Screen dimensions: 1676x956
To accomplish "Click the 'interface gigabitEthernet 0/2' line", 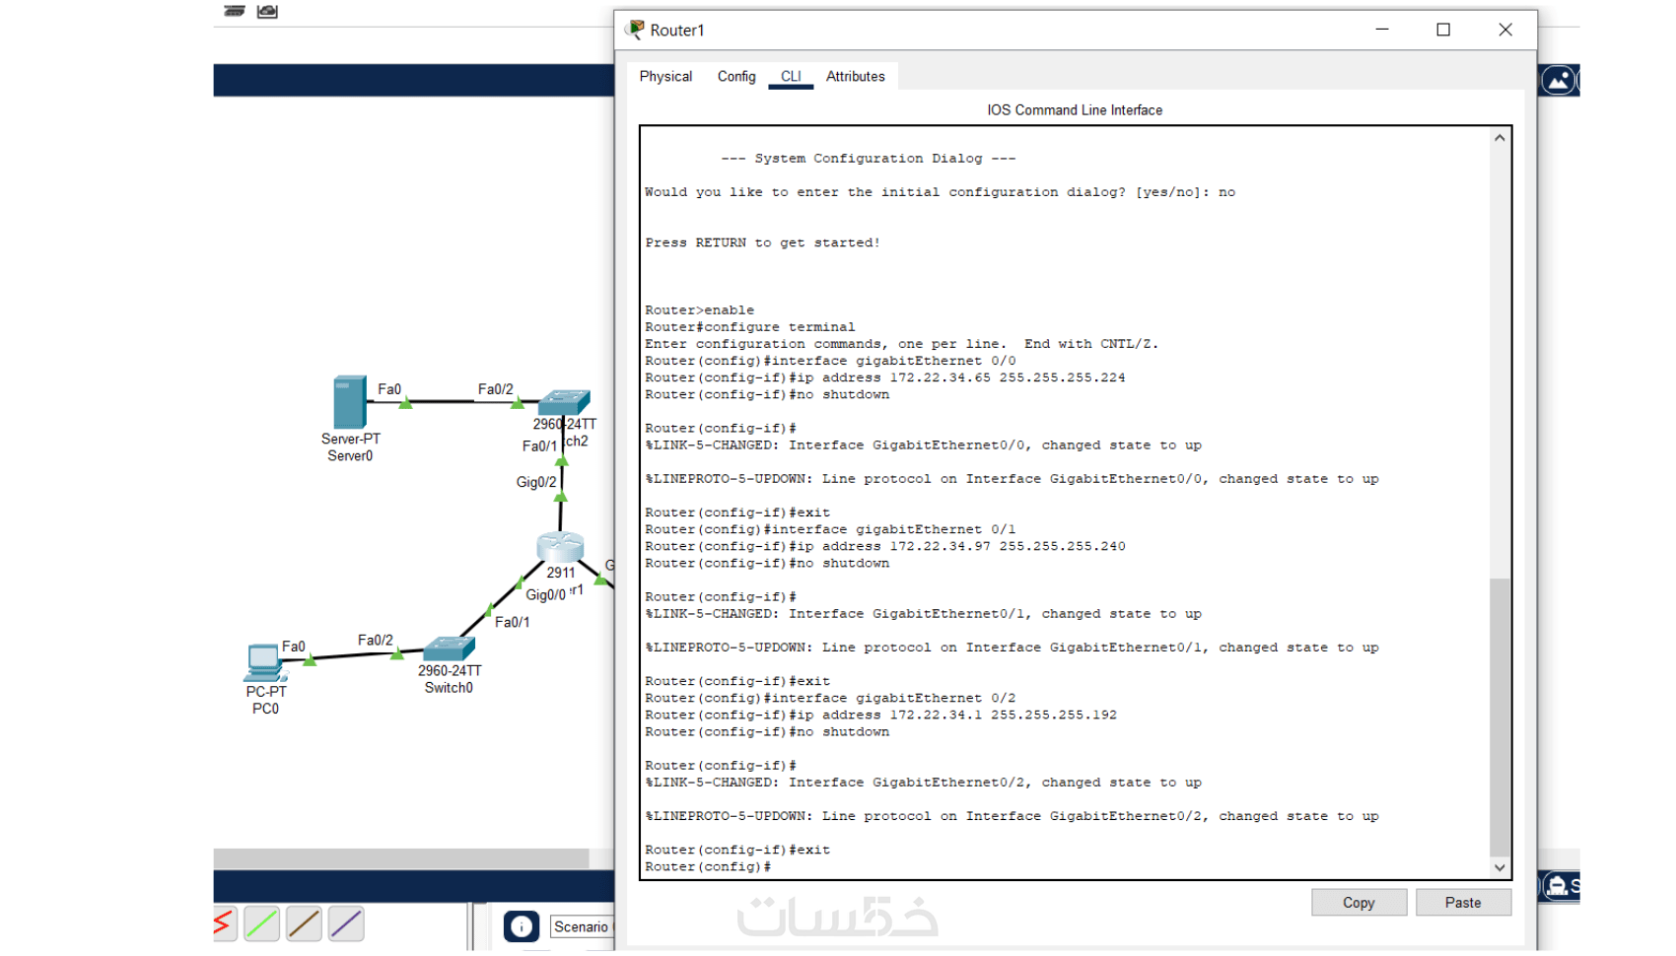I will pyautogui.click(x=830, y=698).
